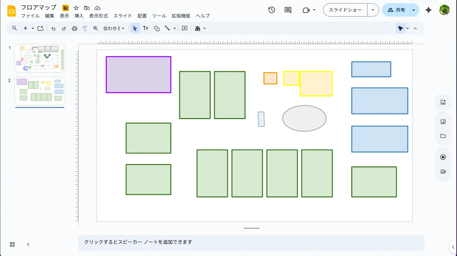Click the undo arrow icon

coord(53,28)
